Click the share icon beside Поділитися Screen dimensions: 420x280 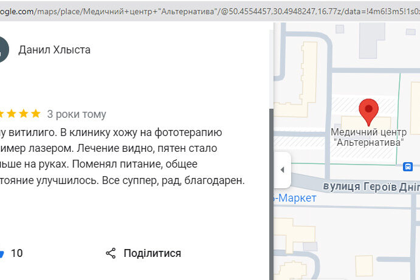pos(111,253)
